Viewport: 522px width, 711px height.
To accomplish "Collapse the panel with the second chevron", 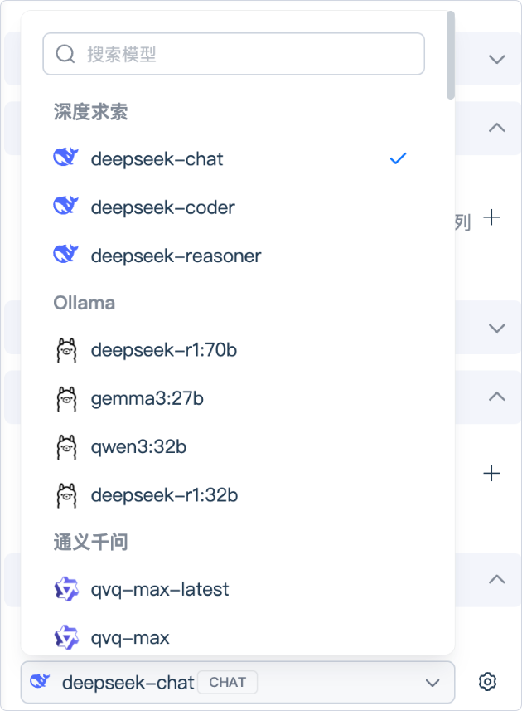I will click(x=496, y=128).
